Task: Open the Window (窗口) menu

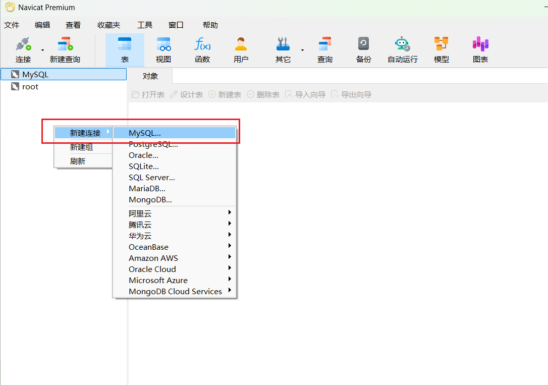Action: click(176, 25)
